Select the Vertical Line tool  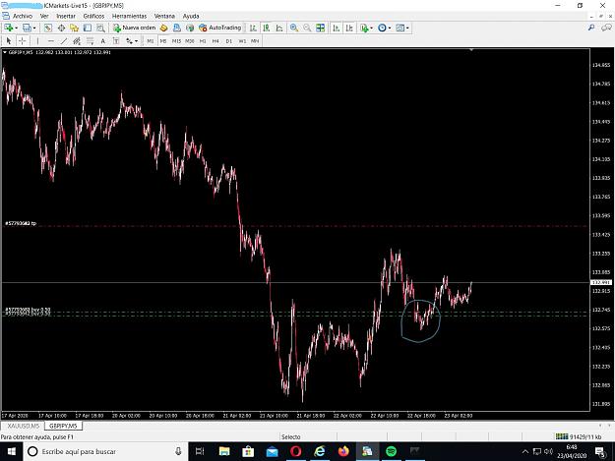pos(37,40)
